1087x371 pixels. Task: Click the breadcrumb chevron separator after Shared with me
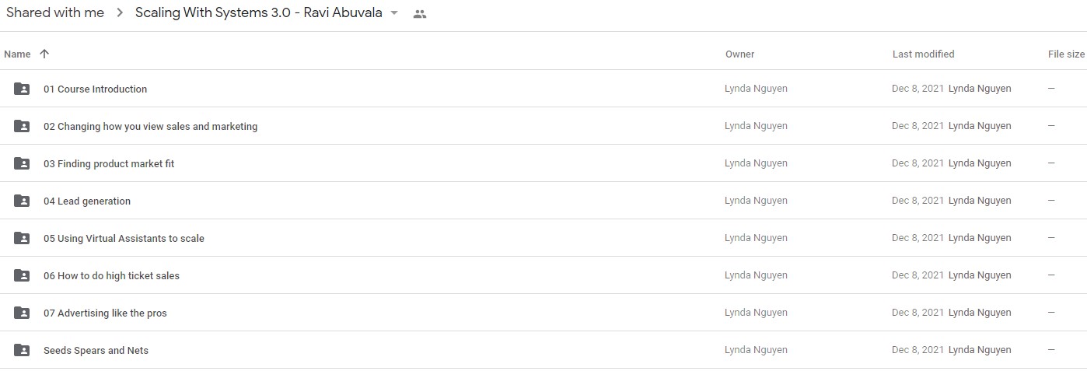120,13
